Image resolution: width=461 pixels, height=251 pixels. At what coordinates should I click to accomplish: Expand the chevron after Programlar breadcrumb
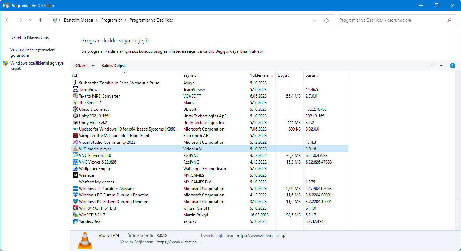point(126,20)
